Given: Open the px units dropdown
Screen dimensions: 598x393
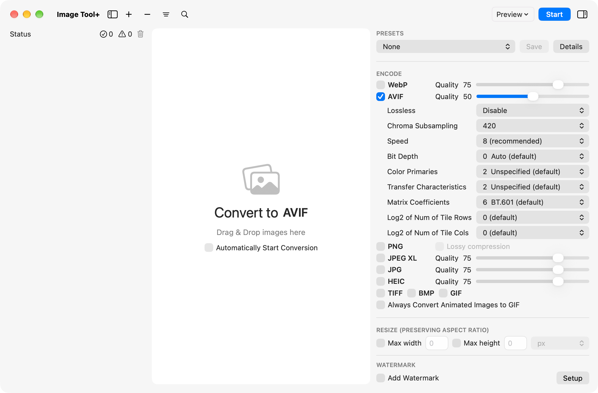Looking at the screenshot, I should (560, 343).
